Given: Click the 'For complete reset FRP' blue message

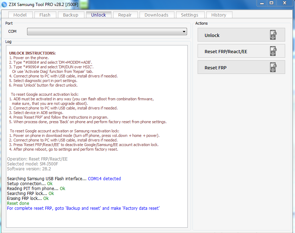Looking at the screenshot, I should [83, 208].
